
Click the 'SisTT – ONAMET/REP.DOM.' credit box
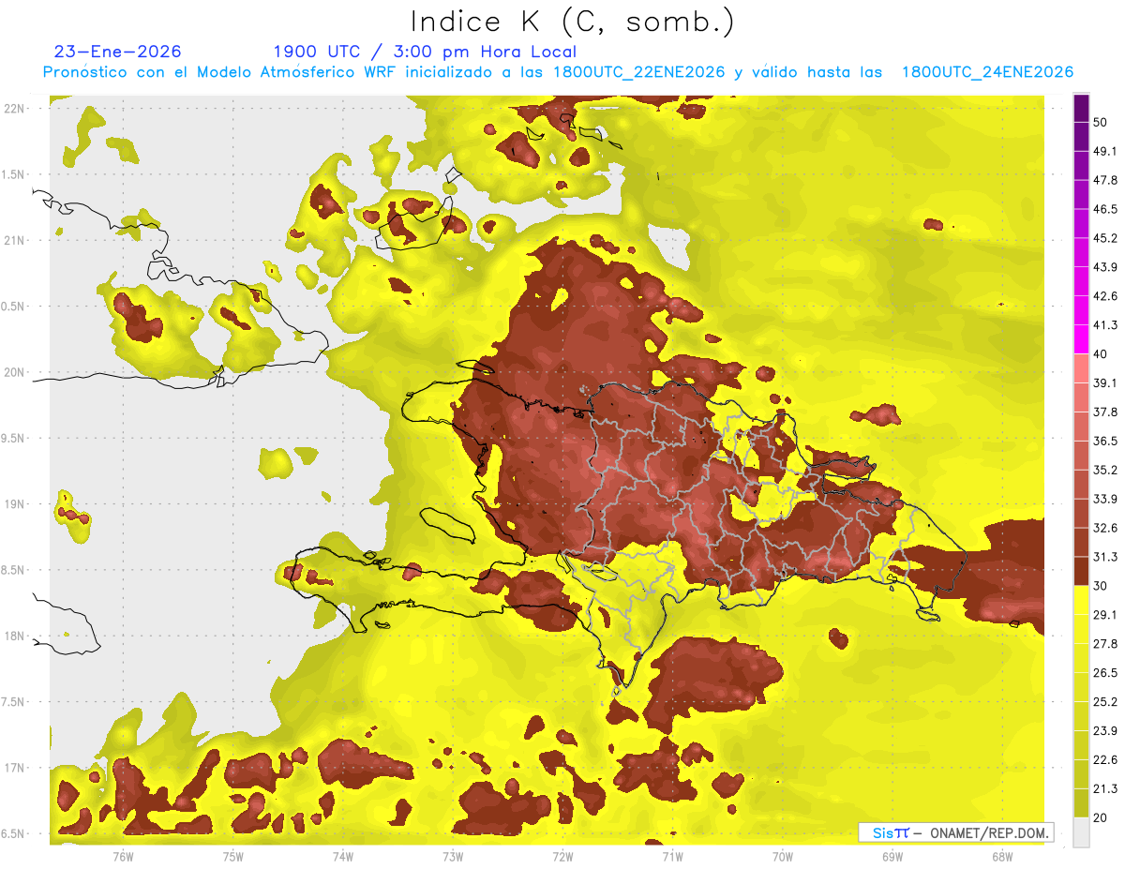pos(955,832)
